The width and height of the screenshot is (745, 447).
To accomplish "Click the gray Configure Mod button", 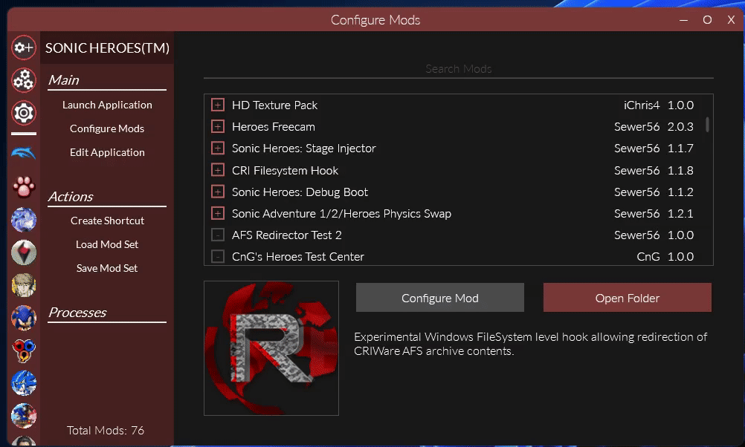I will point(440,298).
